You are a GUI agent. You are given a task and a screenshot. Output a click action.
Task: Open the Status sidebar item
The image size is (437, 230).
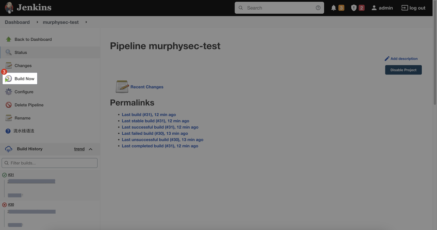coord(20,53)
